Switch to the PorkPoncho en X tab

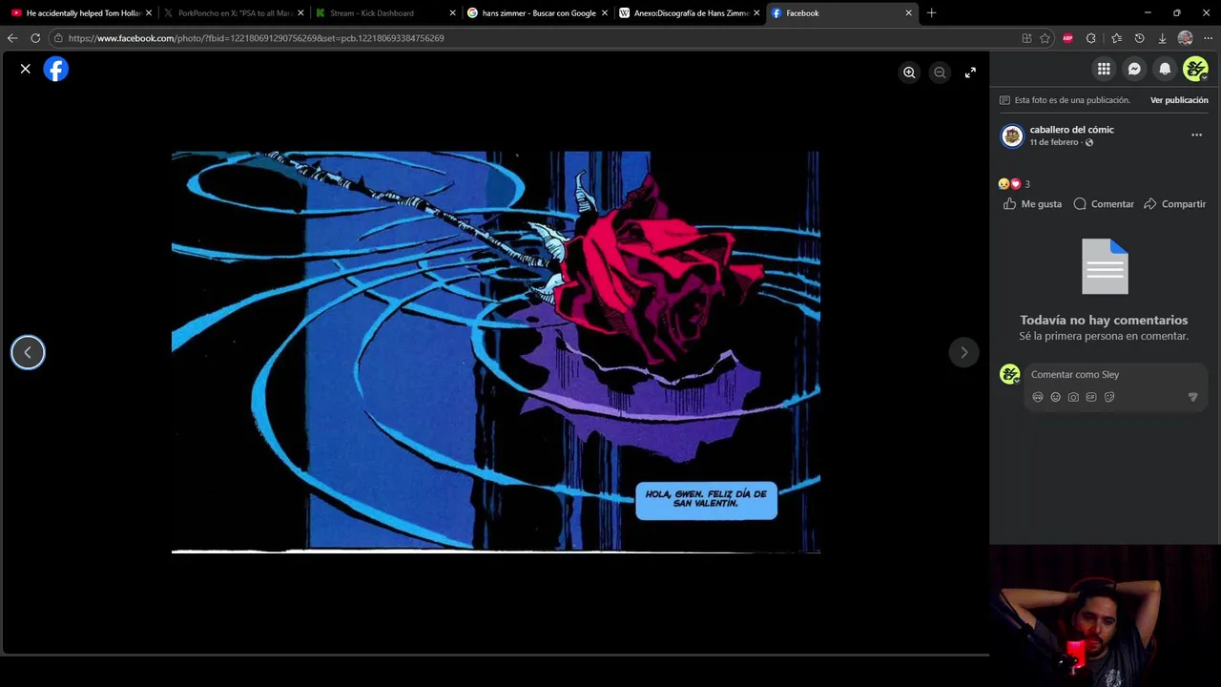(232, 13)
